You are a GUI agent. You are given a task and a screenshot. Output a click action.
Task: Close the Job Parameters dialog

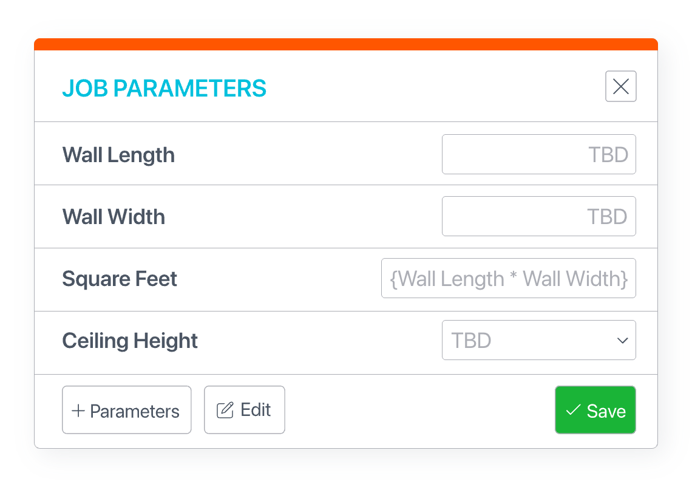point(620,87)
